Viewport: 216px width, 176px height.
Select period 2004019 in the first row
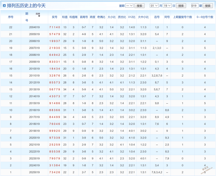coord(34,27)
